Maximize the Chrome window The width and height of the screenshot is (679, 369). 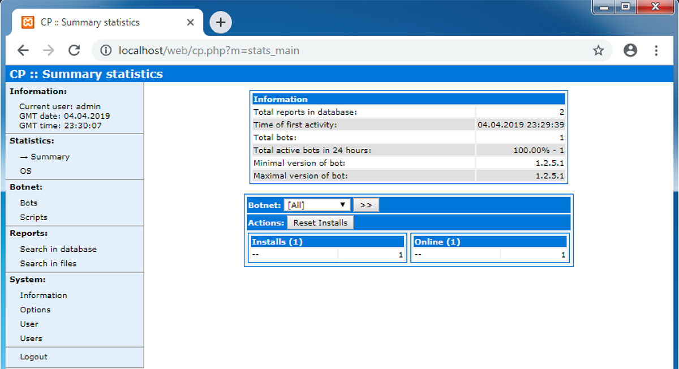pos(625,7)
